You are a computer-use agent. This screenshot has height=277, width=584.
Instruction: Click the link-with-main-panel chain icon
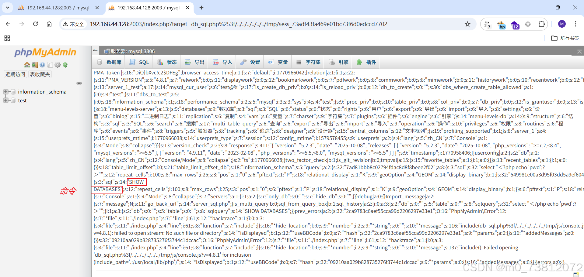point(79,83)
